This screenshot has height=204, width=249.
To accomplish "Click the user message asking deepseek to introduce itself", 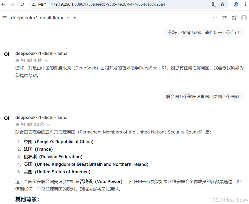I will (x=204, y=33).
